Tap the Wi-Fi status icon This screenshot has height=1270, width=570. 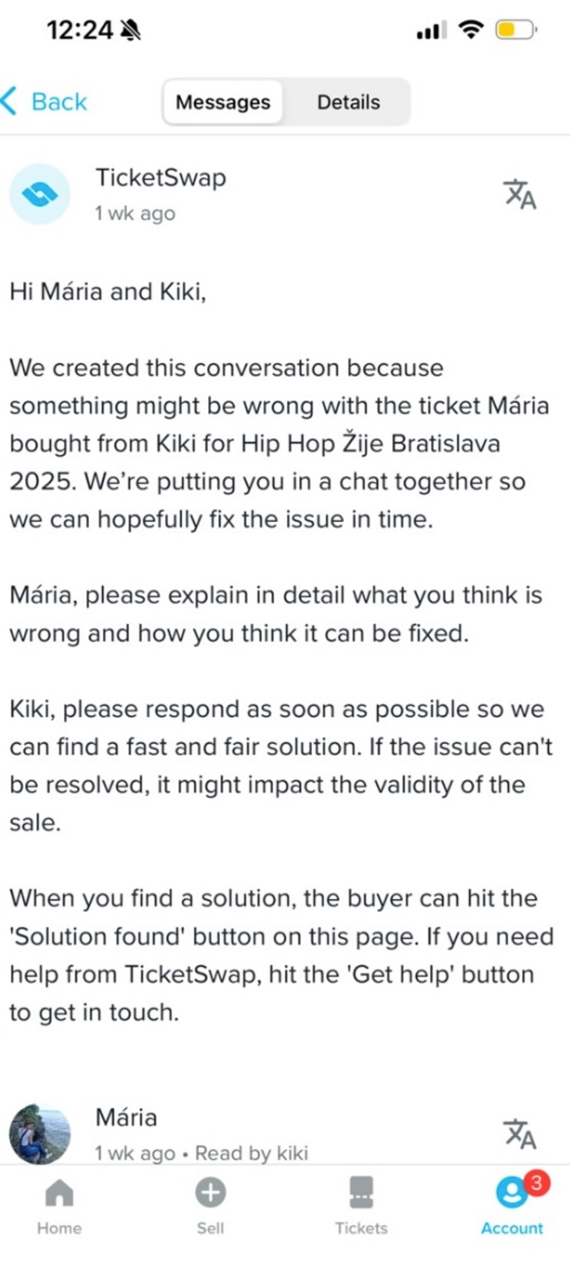(x=470, y=29)
